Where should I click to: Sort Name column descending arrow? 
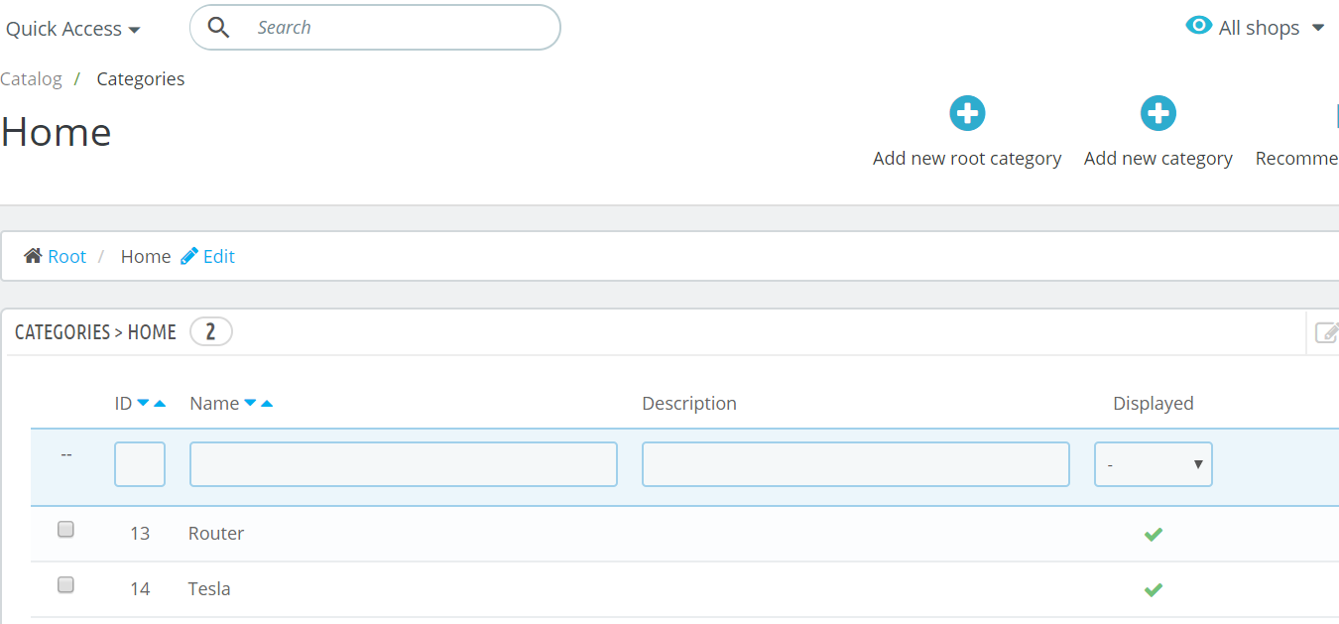(x=250, y=403)
